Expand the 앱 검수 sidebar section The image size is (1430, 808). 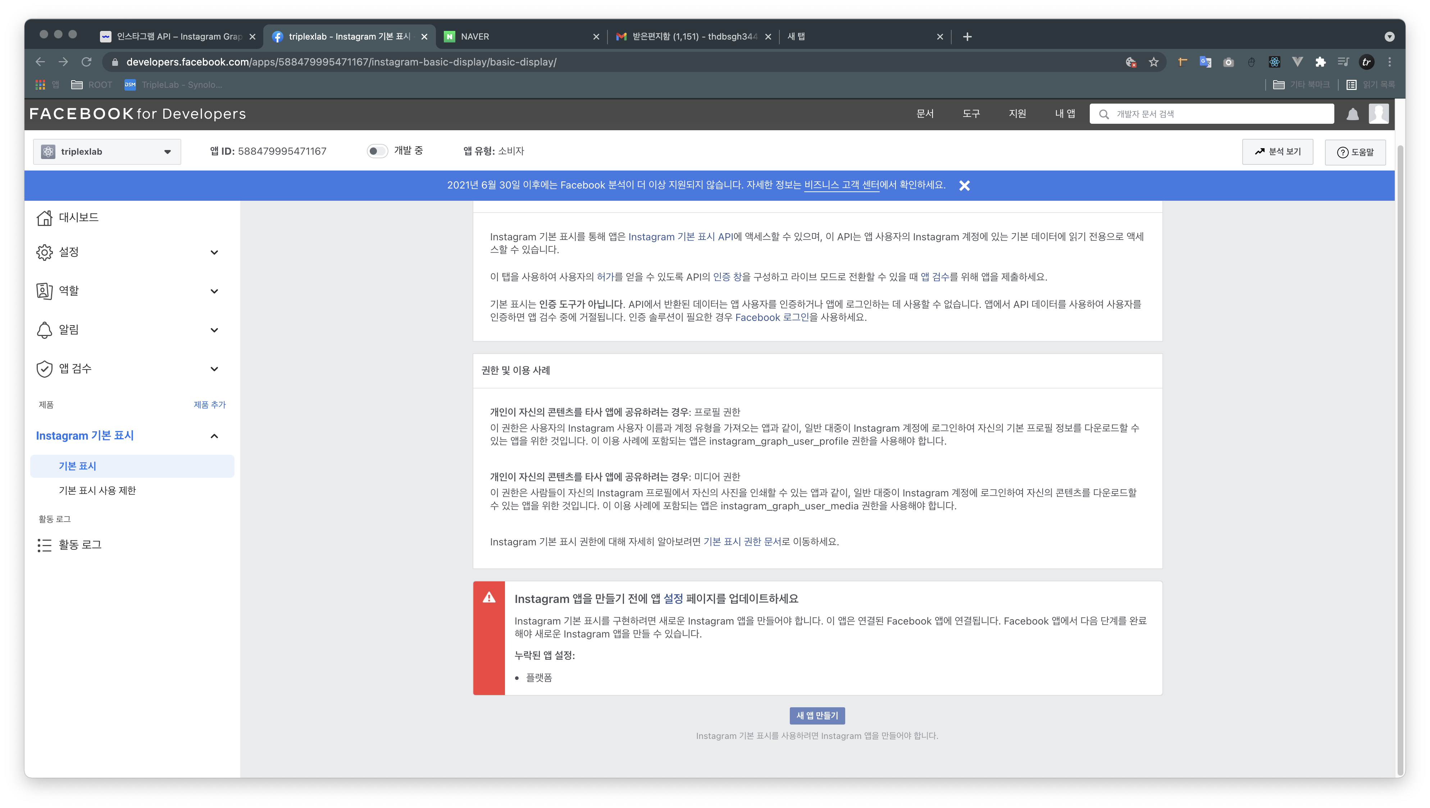(x=214, y=369)
